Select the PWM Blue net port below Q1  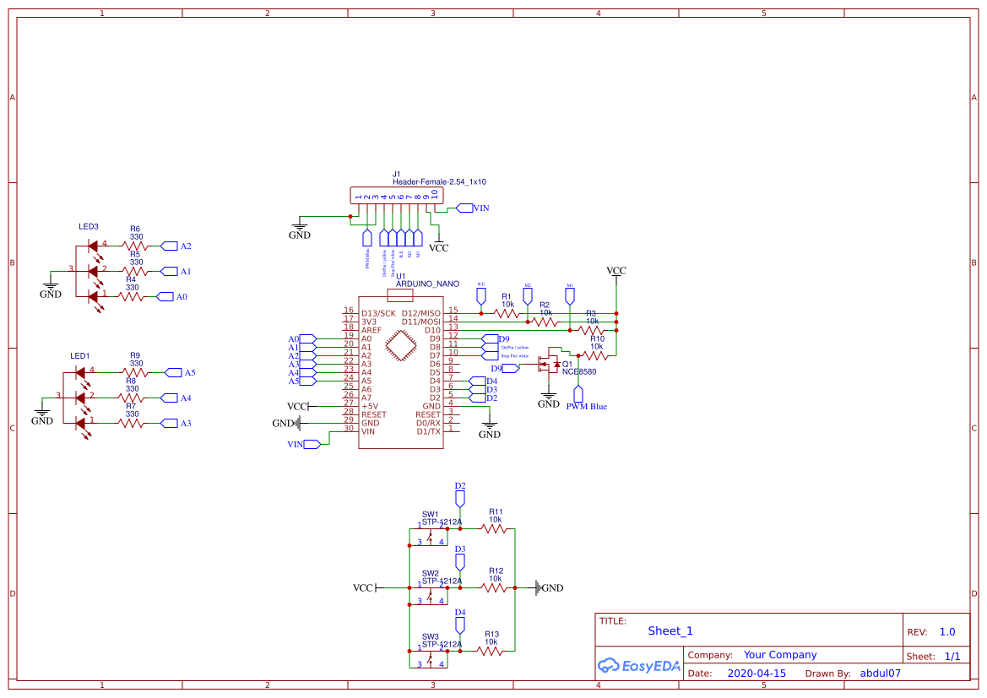(578, 394)
